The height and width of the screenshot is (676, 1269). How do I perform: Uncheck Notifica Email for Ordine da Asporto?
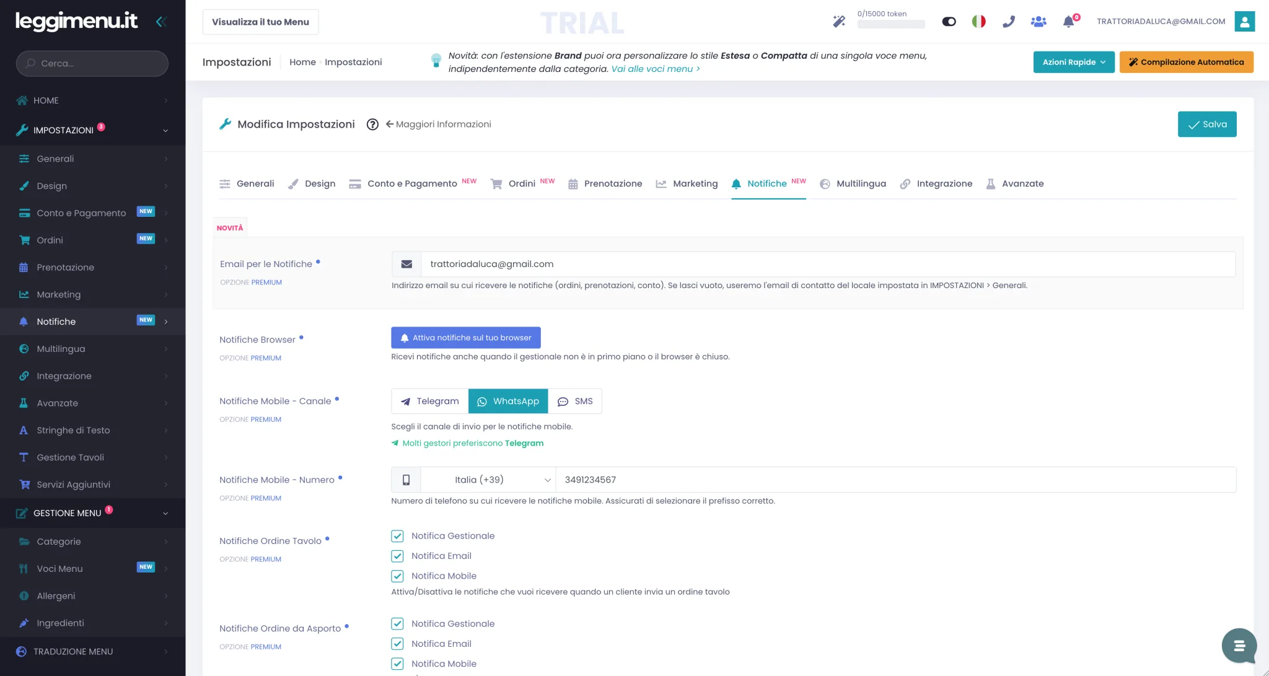tap(397, 644)
